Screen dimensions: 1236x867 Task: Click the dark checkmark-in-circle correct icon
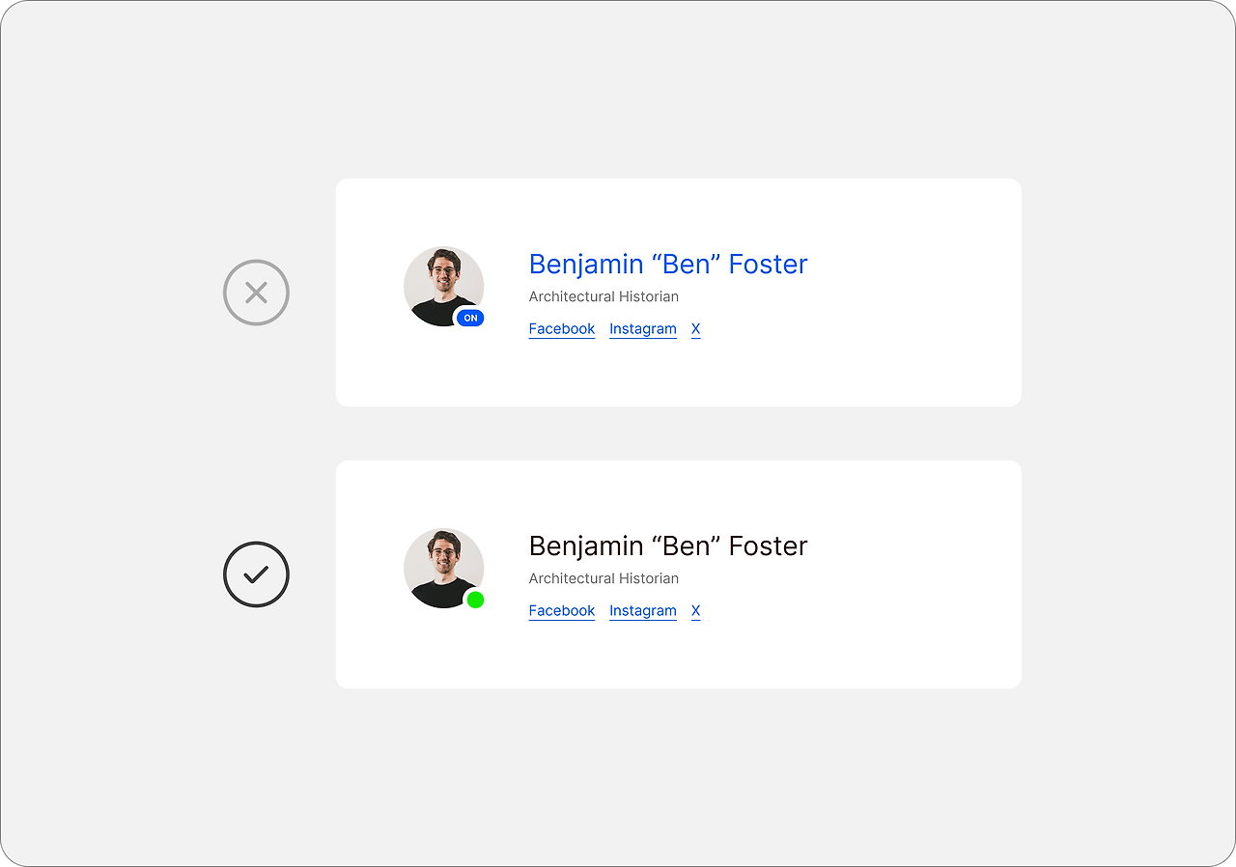pos(256,574)
